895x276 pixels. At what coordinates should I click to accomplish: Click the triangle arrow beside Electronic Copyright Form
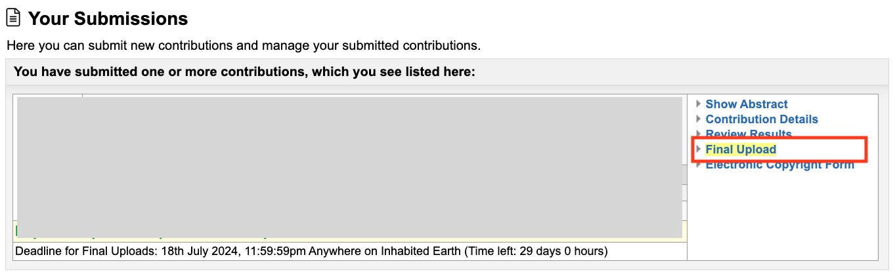[x=699, y=165]
